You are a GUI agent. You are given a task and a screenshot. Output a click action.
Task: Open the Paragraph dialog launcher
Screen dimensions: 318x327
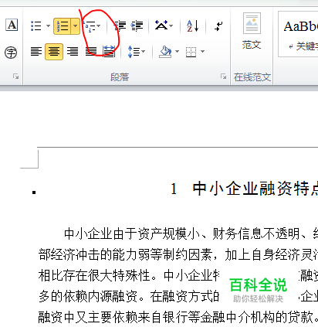point(223,77)
